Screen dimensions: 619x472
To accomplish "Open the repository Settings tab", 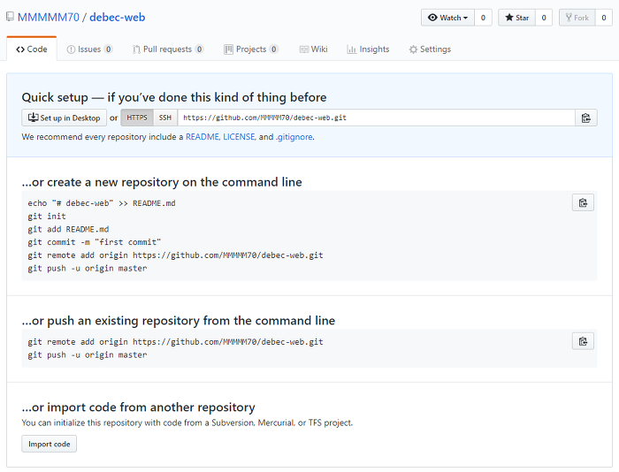I will coord(430,49).
